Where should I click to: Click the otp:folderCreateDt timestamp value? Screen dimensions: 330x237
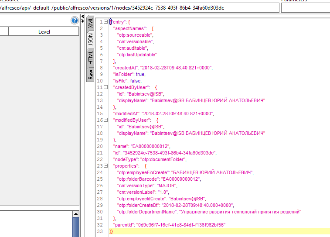click(x=197, y=205)
